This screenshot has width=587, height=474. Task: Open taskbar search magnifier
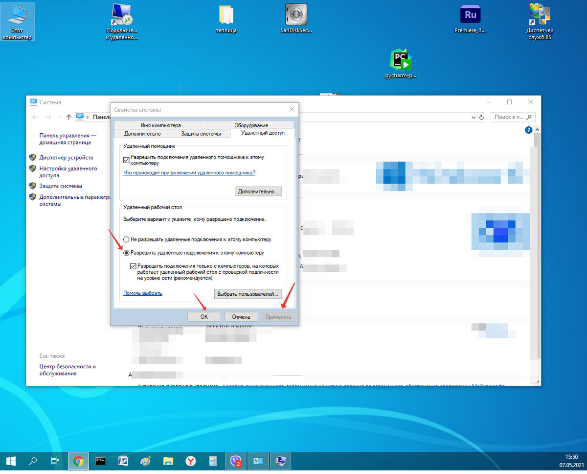coord(34,461)
